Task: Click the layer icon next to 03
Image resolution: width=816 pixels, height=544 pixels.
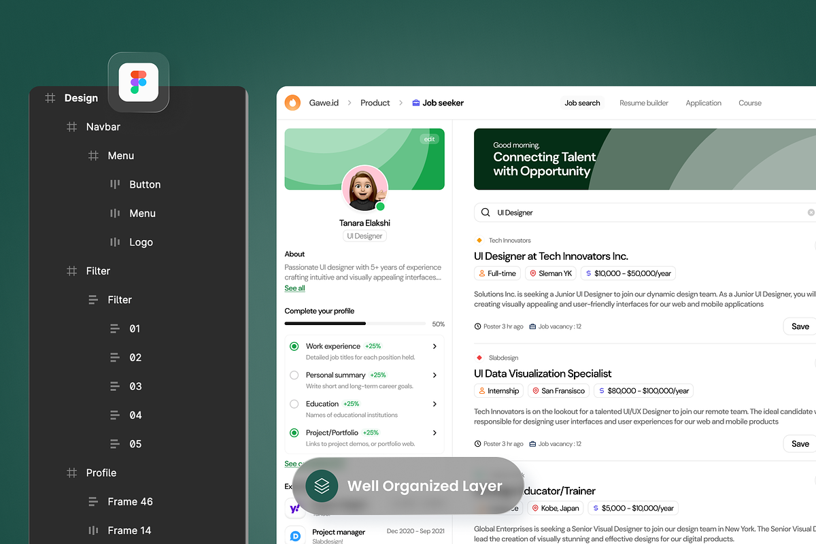Action: [x=115, y=386]
